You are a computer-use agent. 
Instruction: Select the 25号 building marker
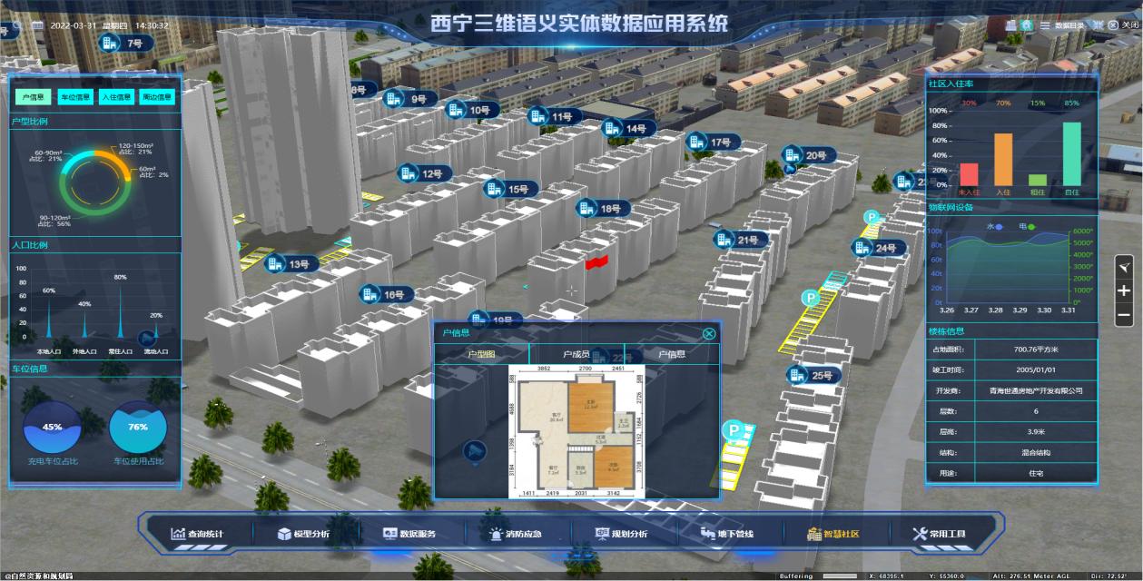point(811,376)
